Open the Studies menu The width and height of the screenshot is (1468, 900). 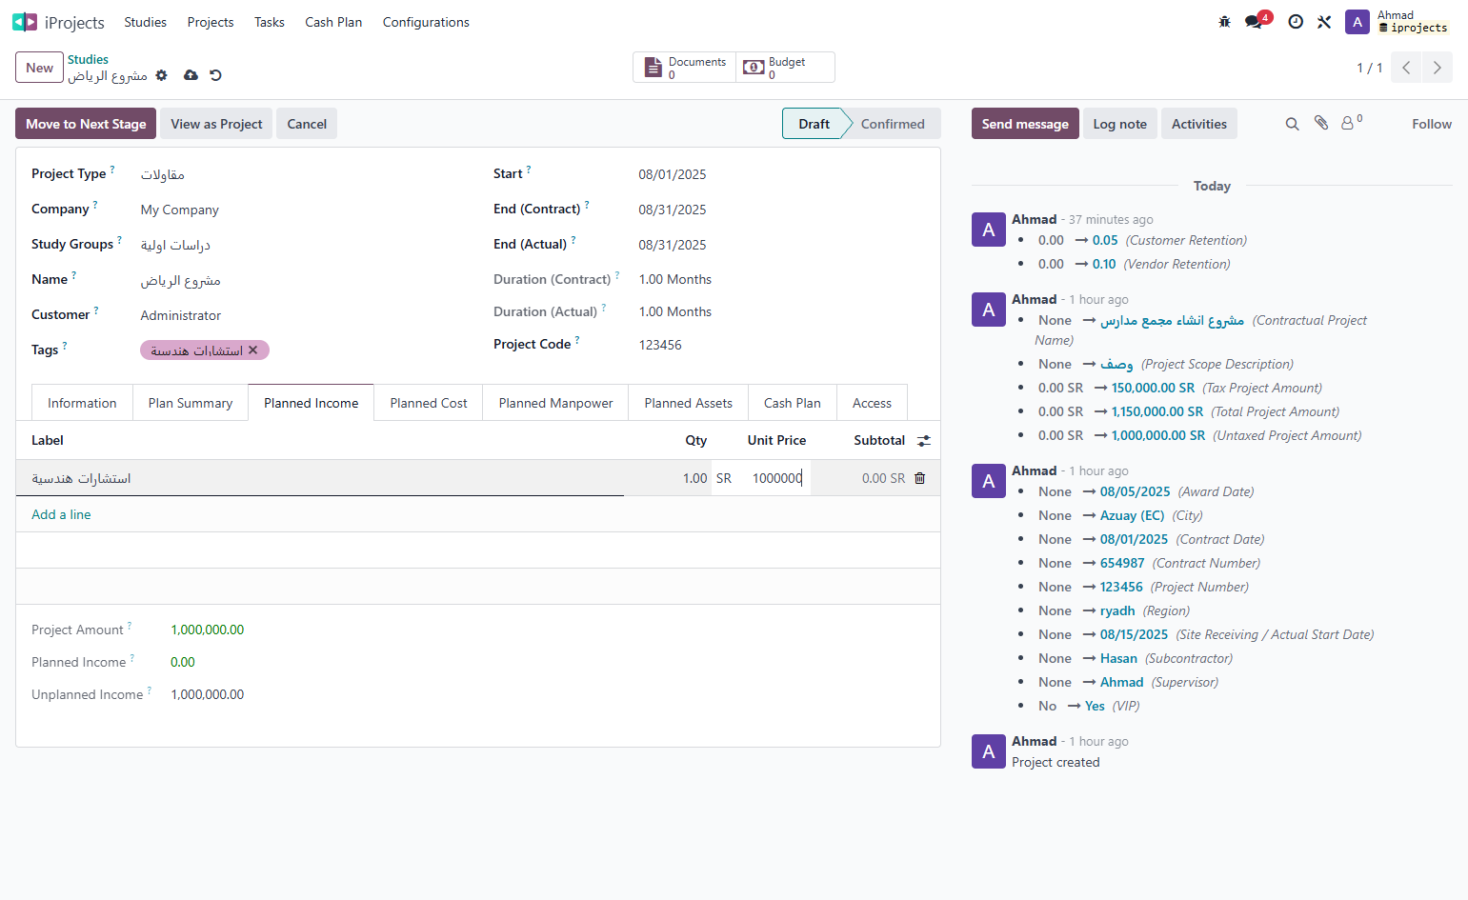point(145,22)
